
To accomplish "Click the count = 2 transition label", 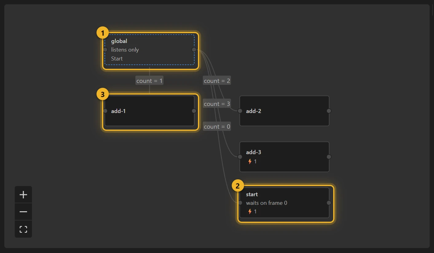I will point(217,81).
